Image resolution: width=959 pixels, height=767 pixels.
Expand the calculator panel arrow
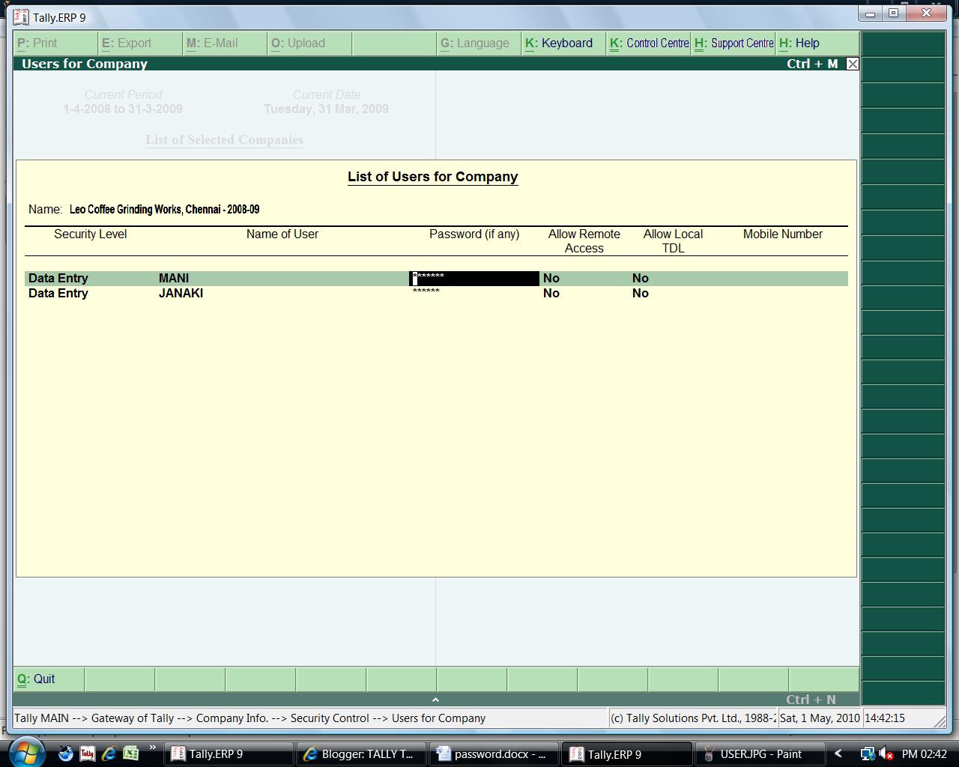(x=435, y=700)
